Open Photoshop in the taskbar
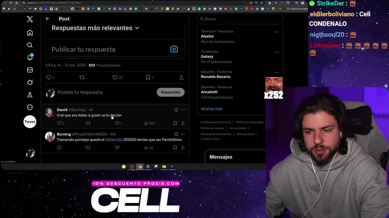389x218 pixels. tap(172, 167)
